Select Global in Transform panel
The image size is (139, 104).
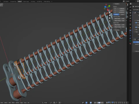point(116,14)
